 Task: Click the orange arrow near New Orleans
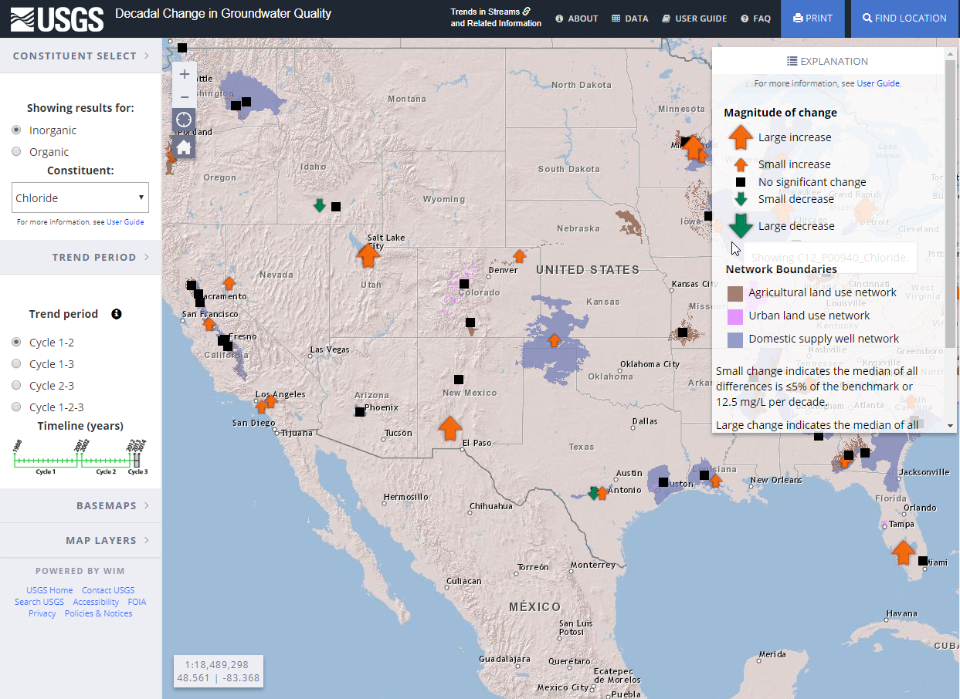(x=716, y=480)
